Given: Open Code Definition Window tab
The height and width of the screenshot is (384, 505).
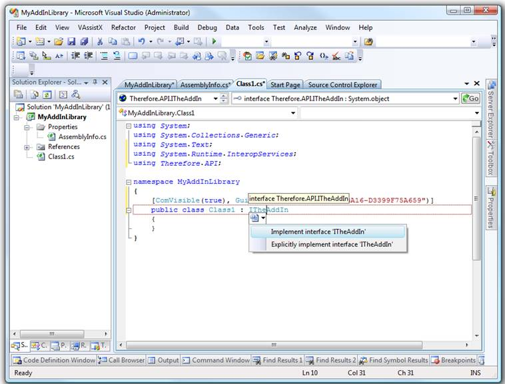Looking at the screenshot, I should 54,360.
